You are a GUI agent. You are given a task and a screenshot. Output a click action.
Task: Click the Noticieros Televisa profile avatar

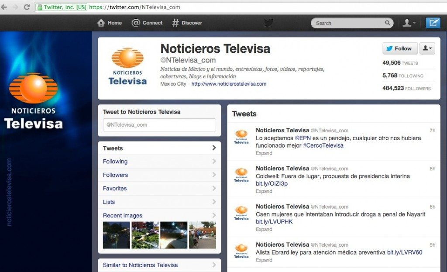pos(127,66)
